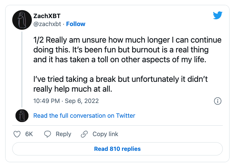The width and height of the screenshot is (235, 168).
Task: Follow the @zachxbt account
Action: [76, 24]
